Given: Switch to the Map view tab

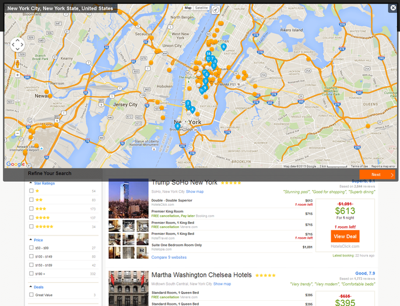Looking at the screenshot, I should (x=188, y=8).
